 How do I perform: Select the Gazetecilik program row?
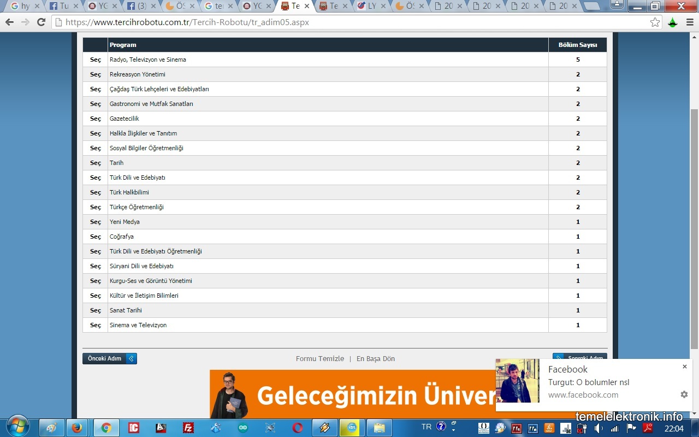[96, 119]
